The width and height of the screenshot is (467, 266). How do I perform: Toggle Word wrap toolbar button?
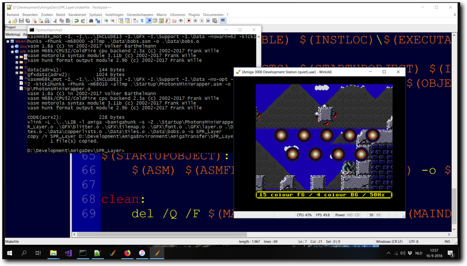136,21
